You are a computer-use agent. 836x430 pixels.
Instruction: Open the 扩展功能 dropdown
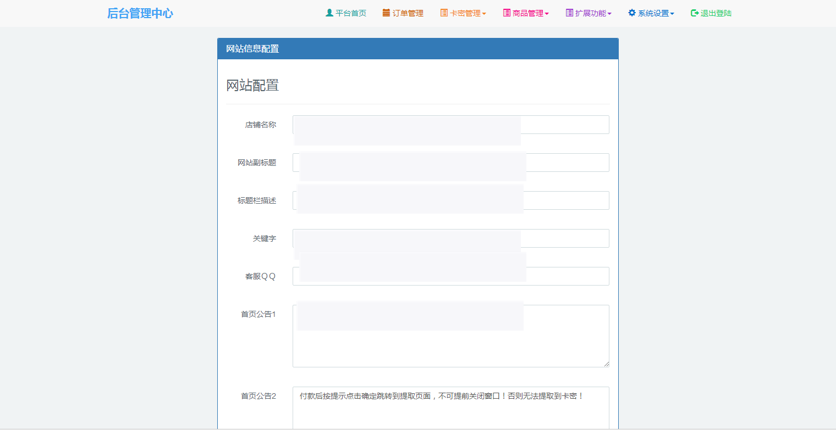[588, 13]
